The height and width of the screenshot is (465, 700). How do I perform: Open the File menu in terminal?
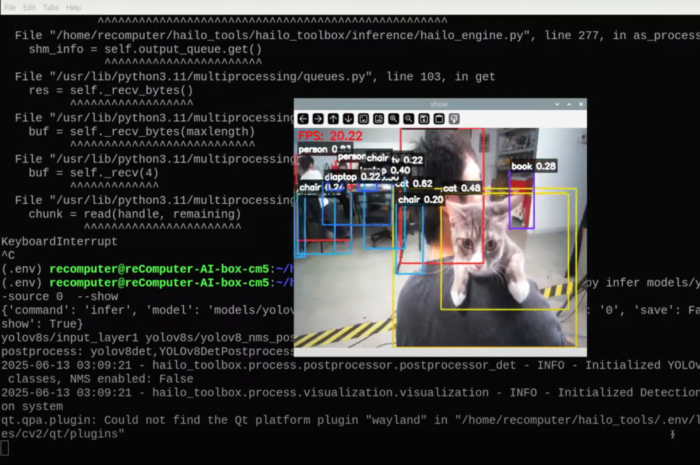click(x=10, y=7)
